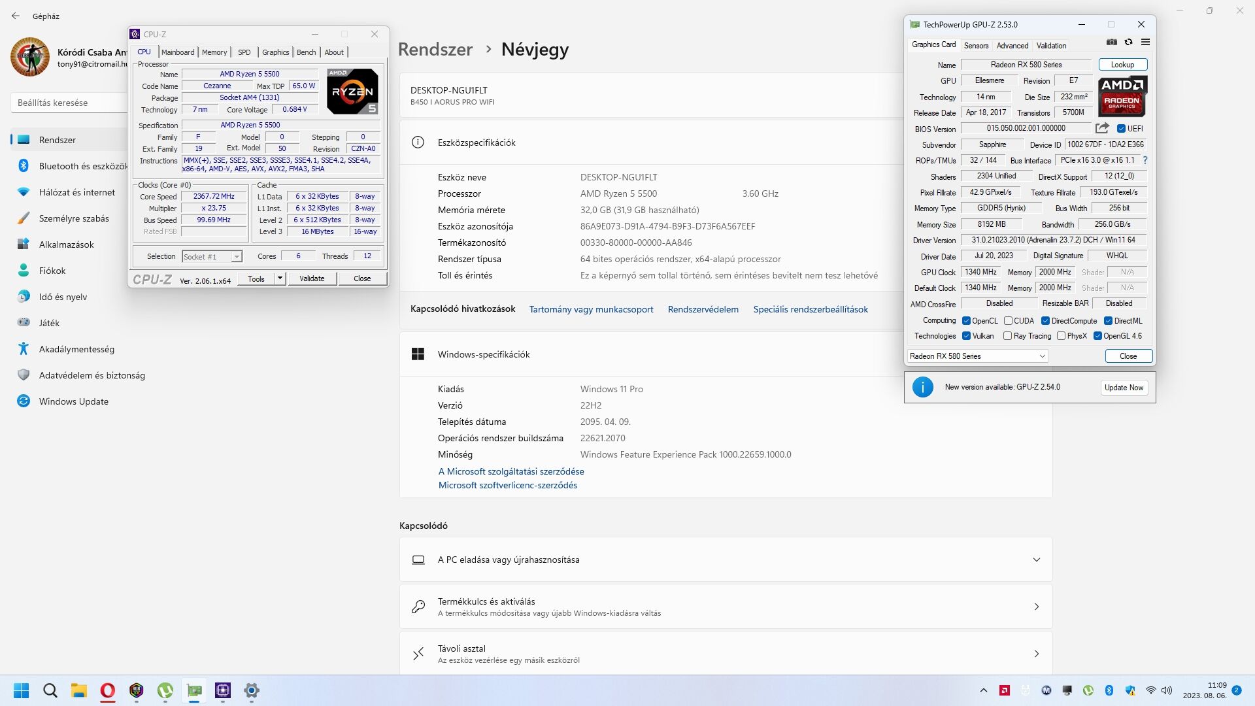Open the Radeon RX 580 Series GPU dropdown
This screenshot has height=706, width=1255.
(978, 356)
